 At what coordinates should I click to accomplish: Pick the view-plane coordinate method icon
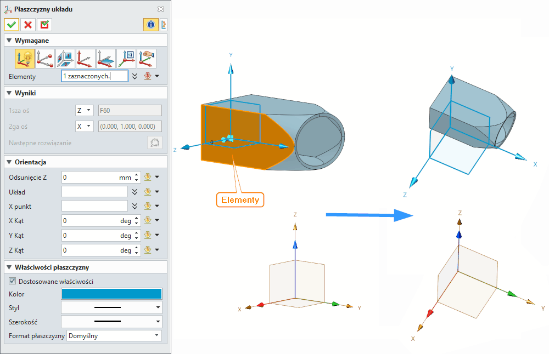click(x=126, y=59)
